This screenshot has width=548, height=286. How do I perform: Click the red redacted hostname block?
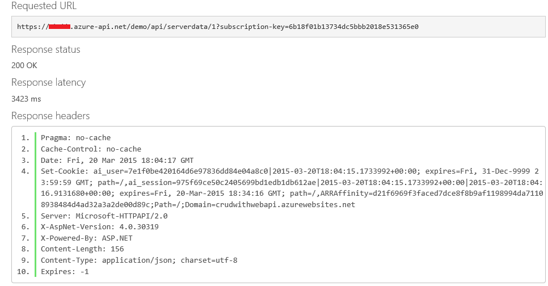[x=59, y=27]
